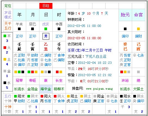148x116 pixels.
Task: Click the yellow swatch in 命宫 column
Action: coord(138,29)
